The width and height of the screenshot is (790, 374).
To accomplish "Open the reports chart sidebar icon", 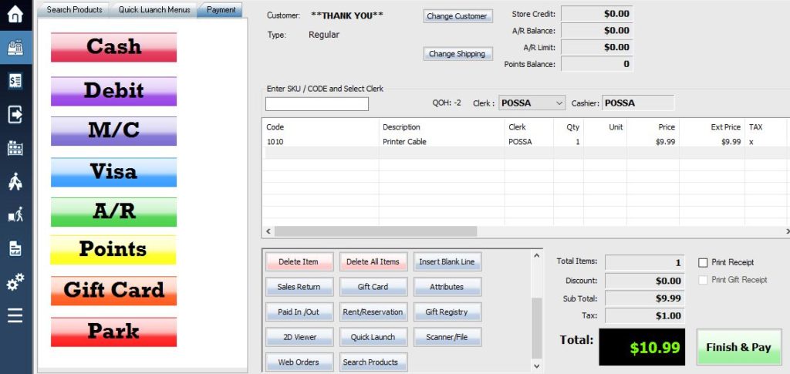I will (15, 248).
